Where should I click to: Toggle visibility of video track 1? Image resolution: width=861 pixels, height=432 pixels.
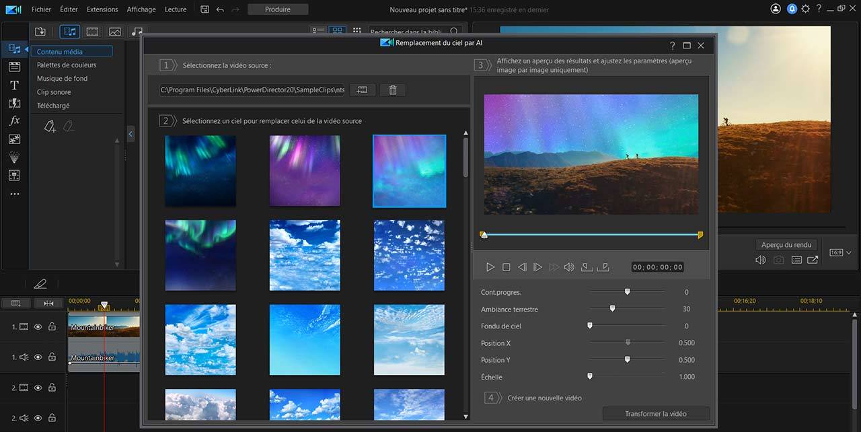click(x=38, y=327)
